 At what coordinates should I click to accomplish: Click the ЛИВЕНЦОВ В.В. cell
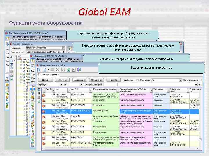point(179,144)
